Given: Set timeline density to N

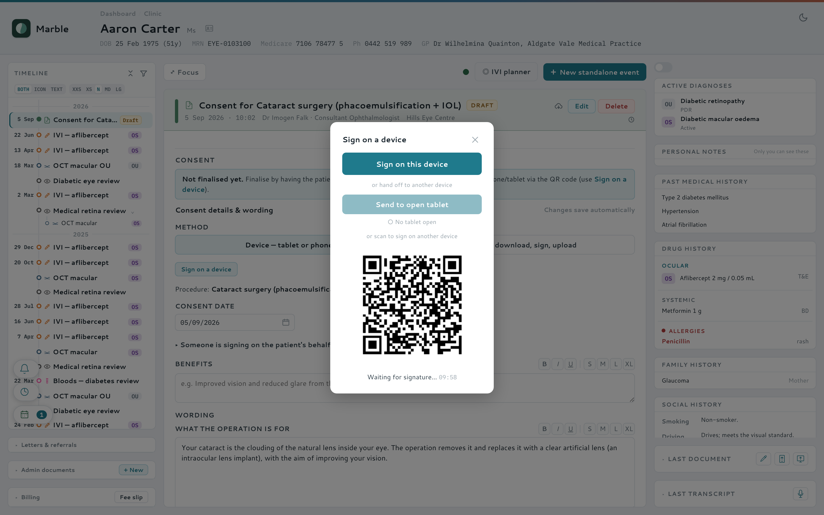Looking at the screenshot, I should (x=98, y=89).
